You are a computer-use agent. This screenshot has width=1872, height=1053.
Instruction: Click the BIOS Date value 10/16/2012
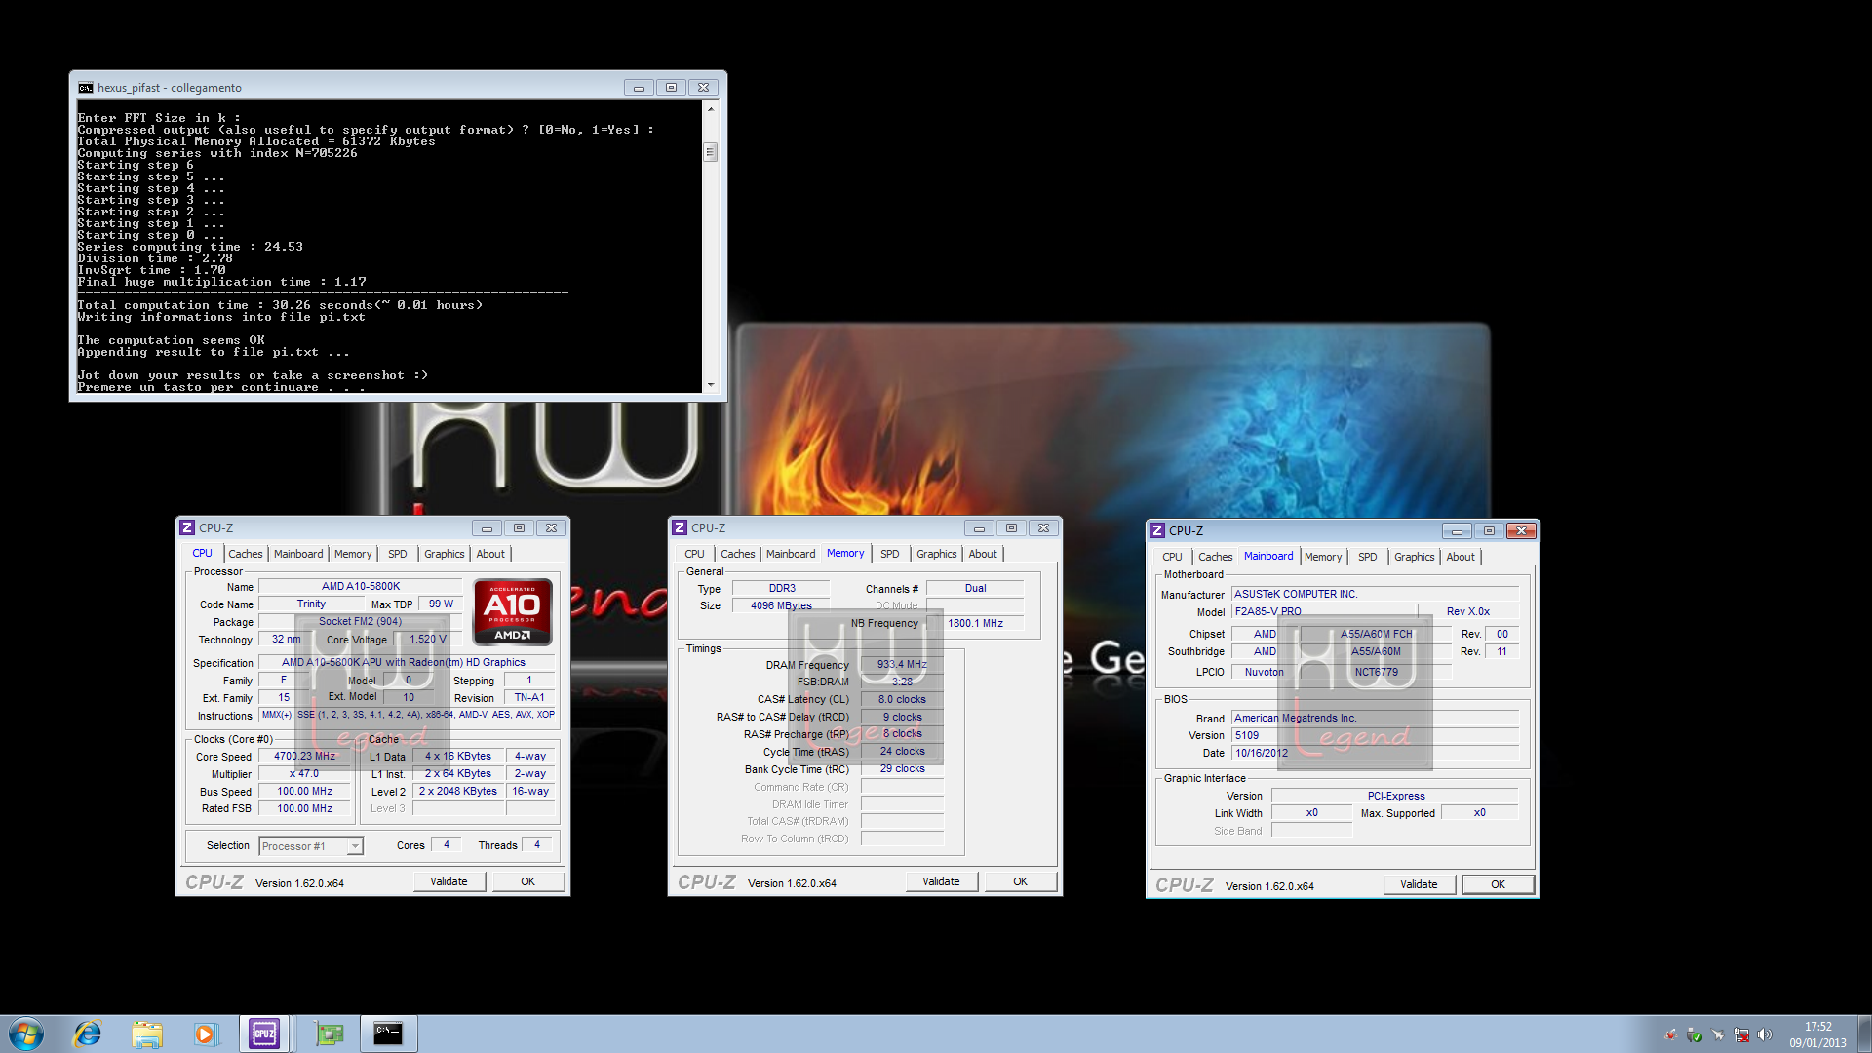pos(1375,754)
